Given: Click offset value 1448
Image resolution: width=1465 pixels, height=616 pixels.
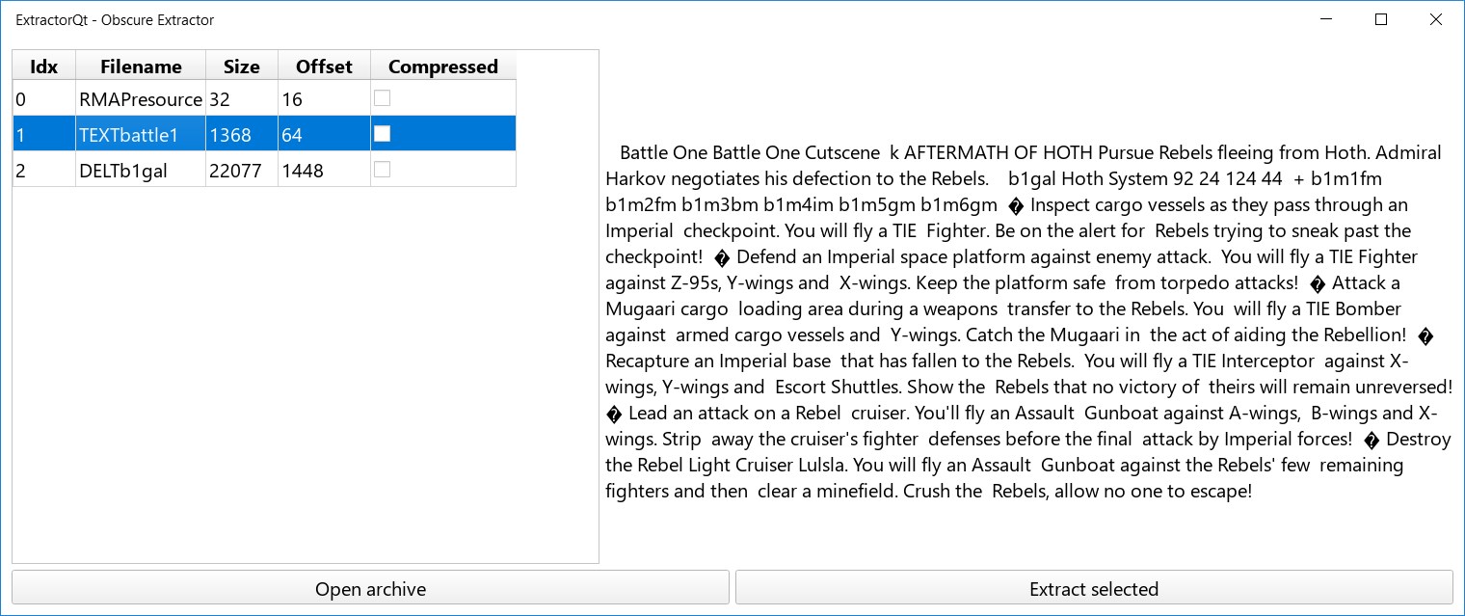Looking at the screenshot, I should point(324,170).
